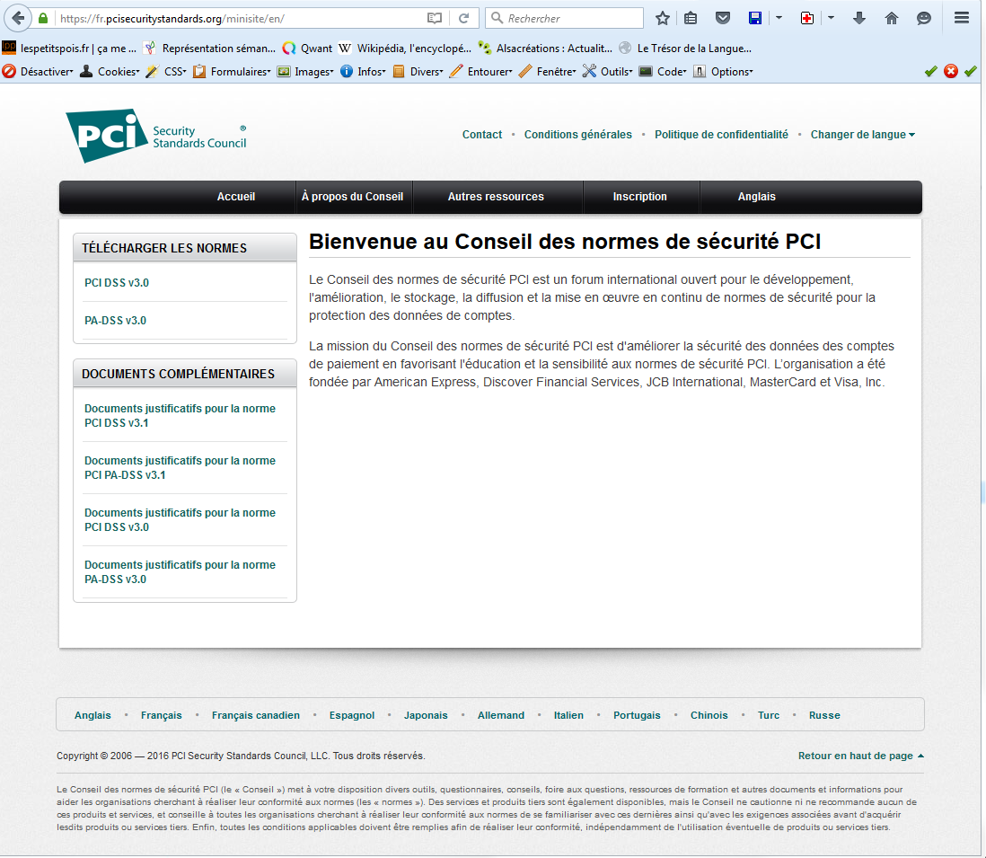The image size is (986, 858).
Task: Switch to Espagnol in footer
Action: [351, 715]
